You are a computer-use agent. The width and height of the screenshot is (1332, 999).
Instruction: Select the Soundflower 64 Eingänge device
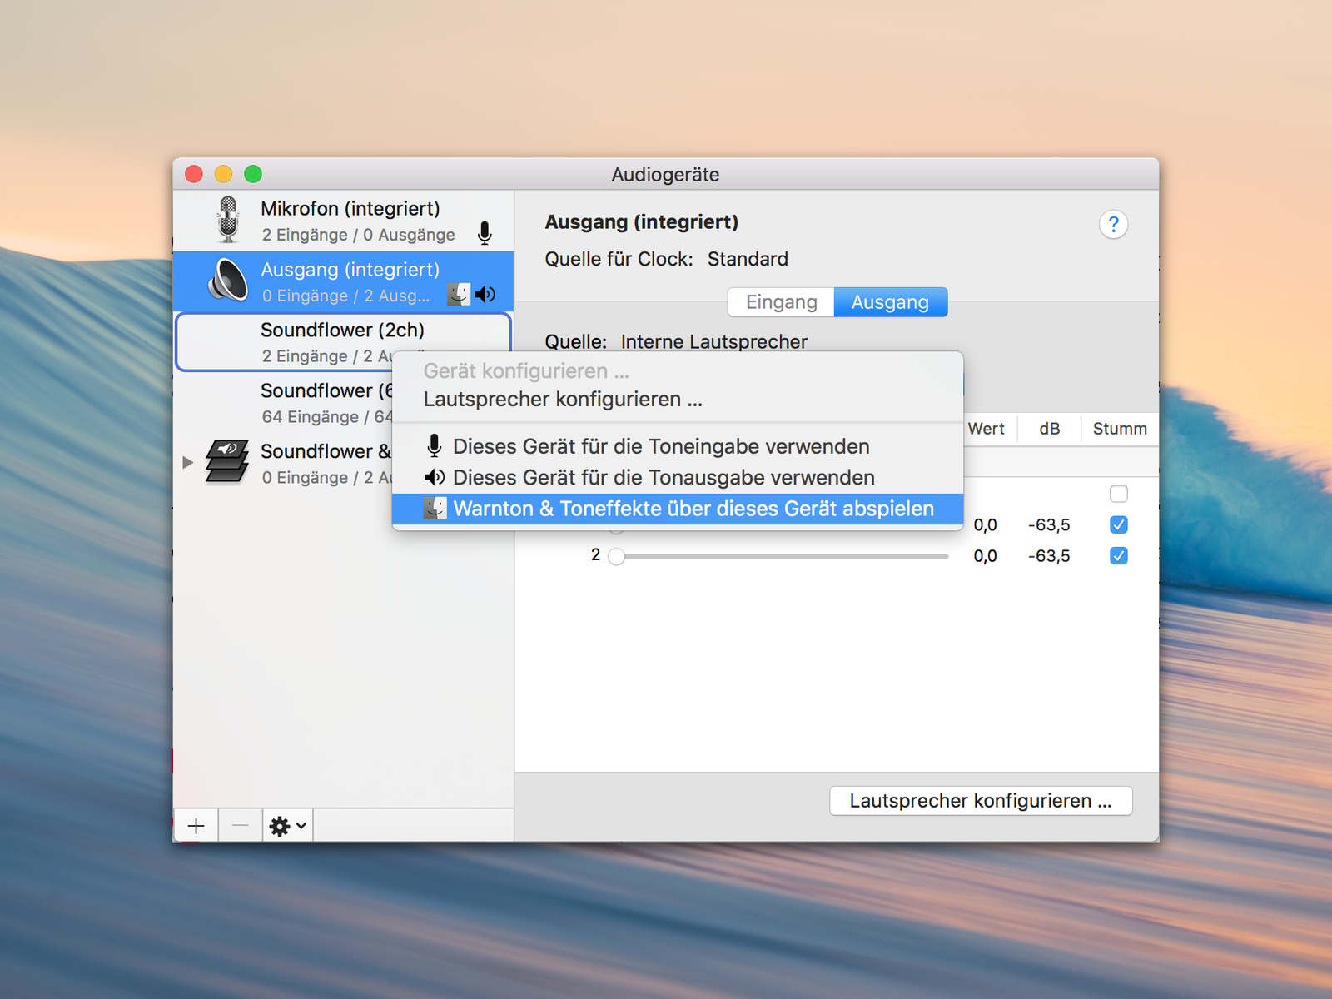click(283, 403)
